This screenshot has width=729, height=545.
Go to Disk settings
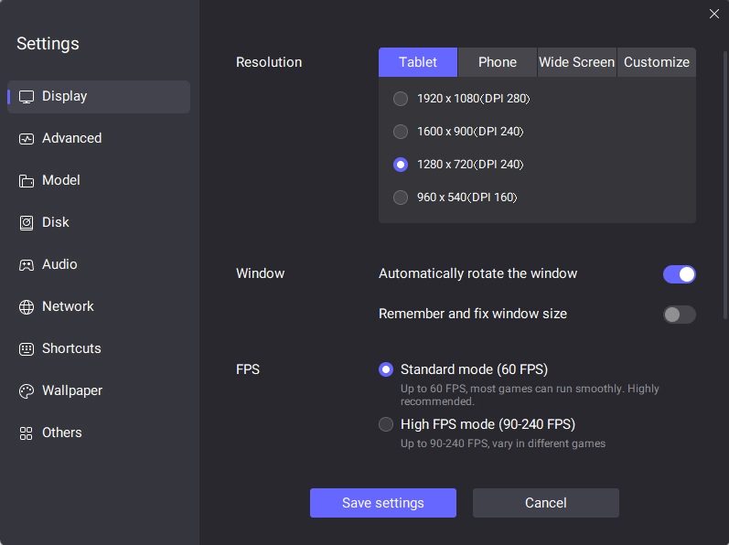coord(99,222)
